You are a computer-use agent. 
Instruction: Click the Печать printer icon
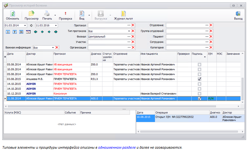click(47, 14)
